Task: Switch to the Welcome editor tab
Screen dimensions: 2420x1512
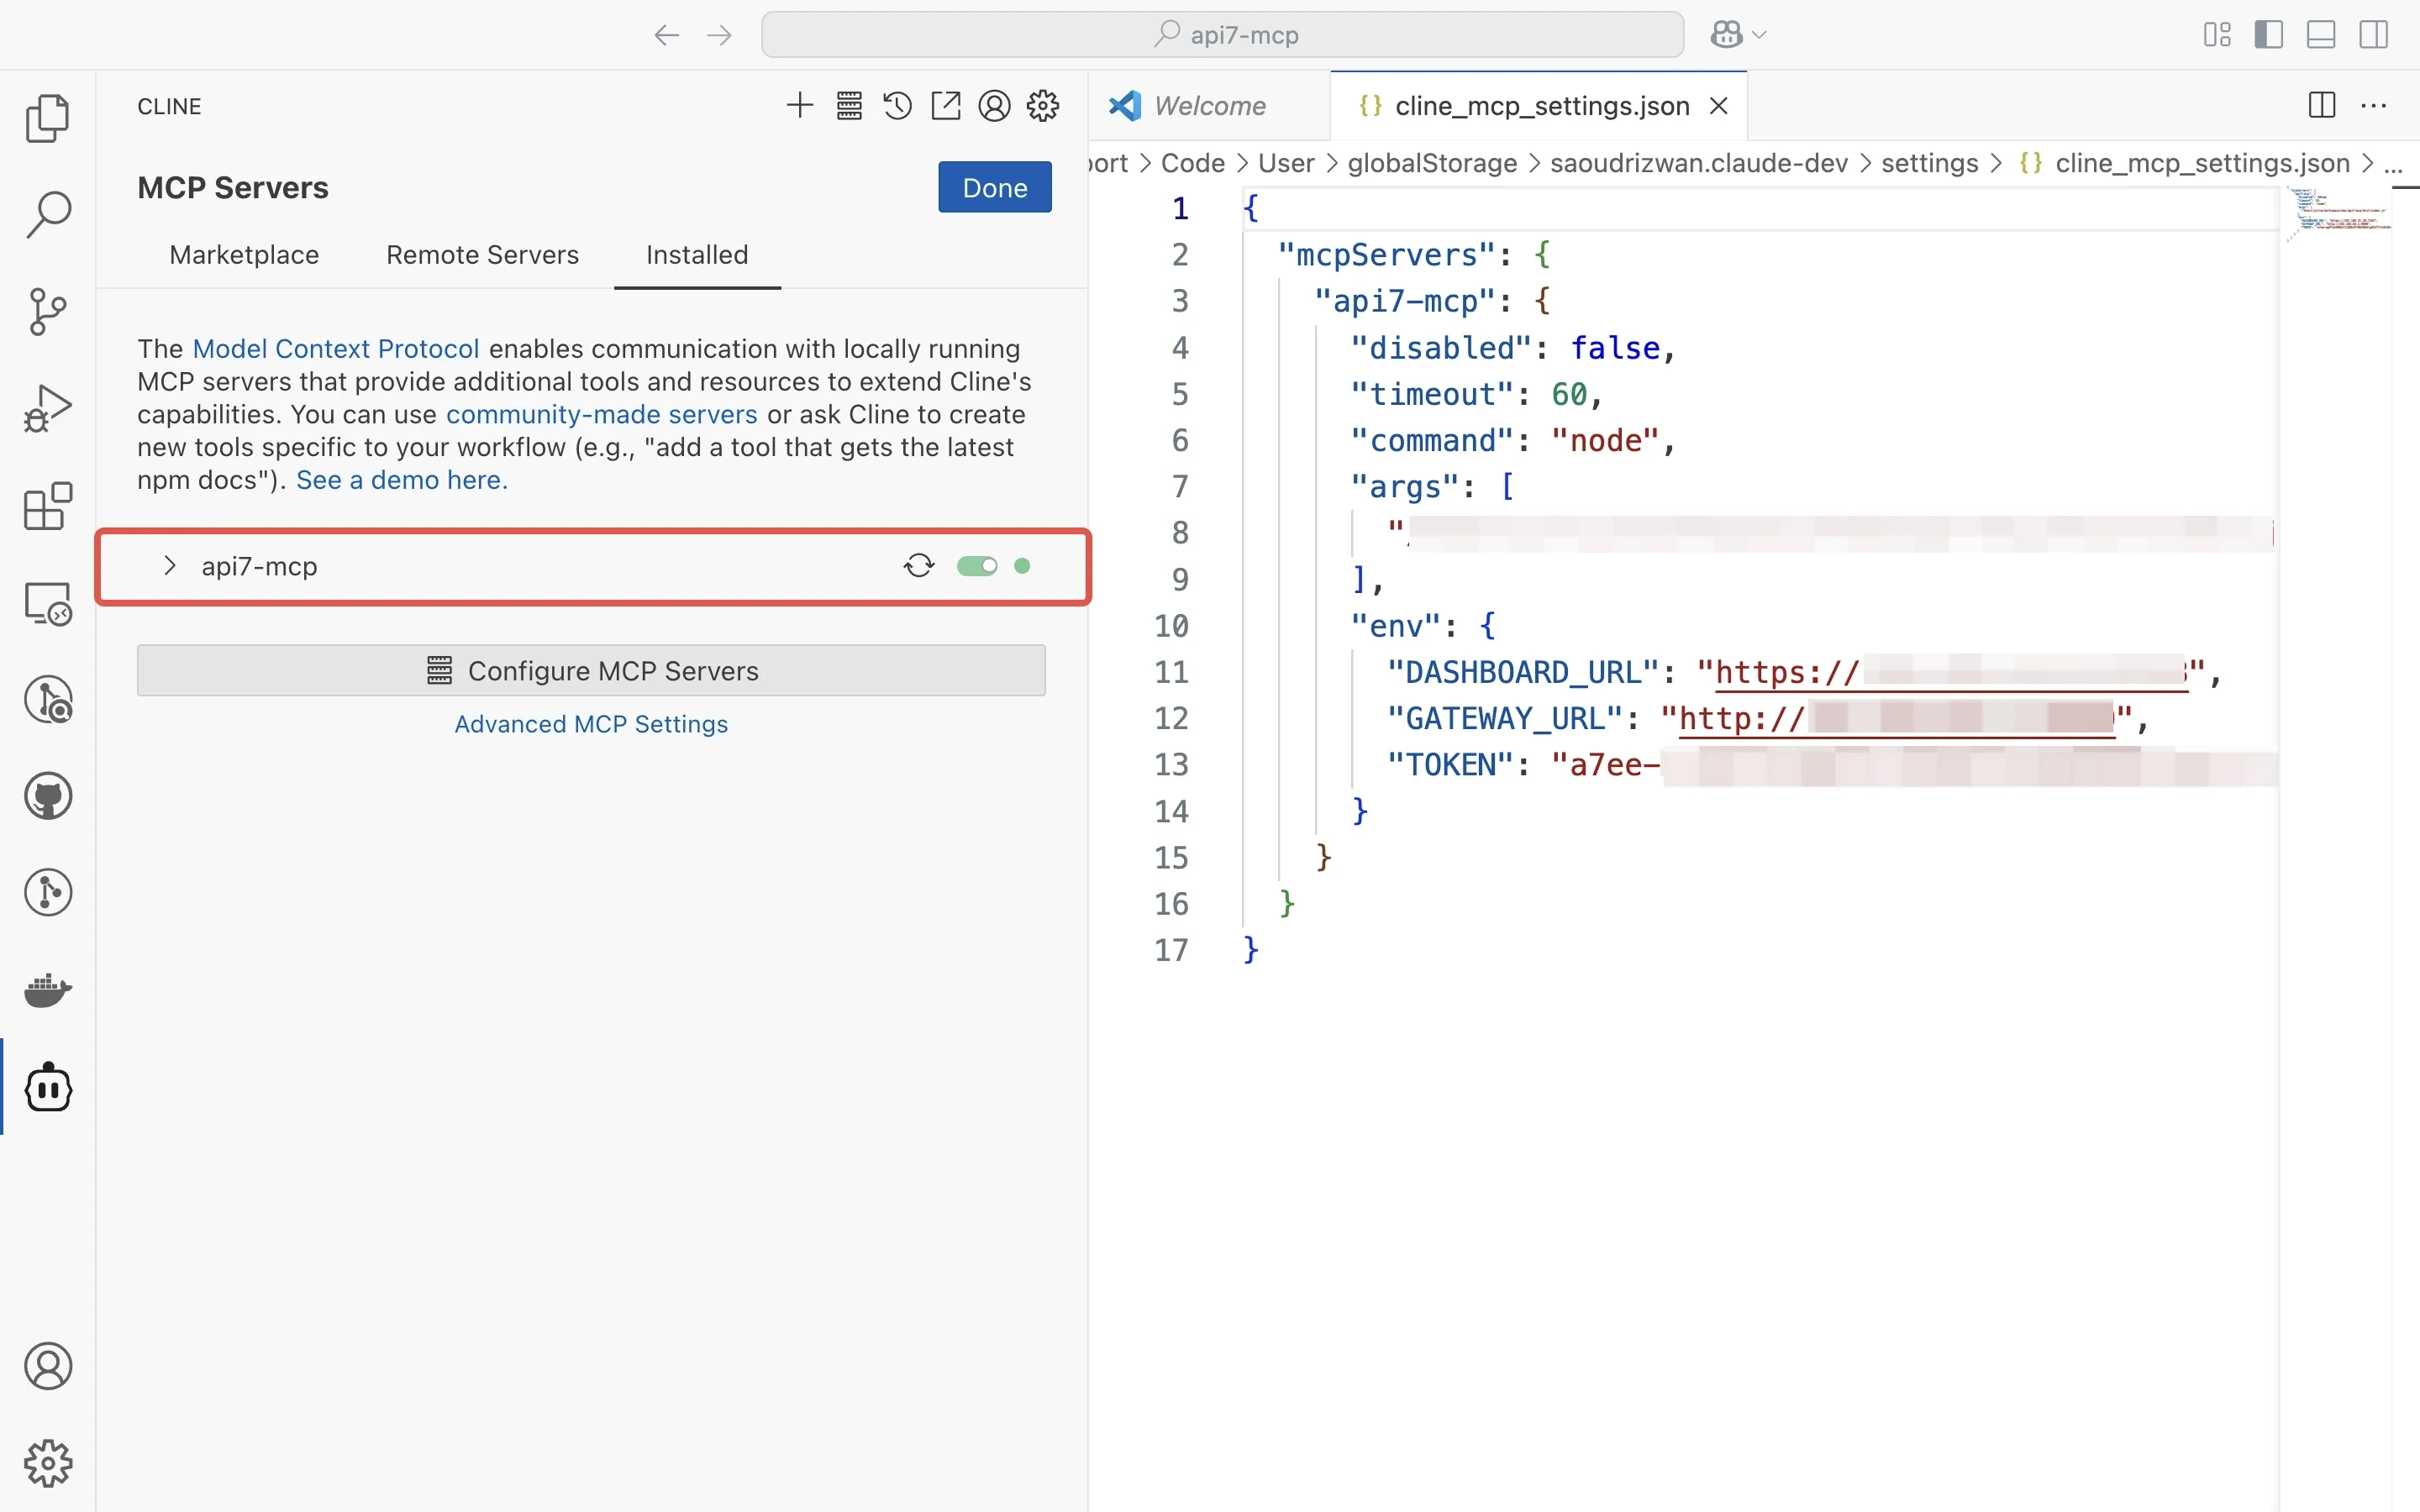Action: [x=1209, y=106]
